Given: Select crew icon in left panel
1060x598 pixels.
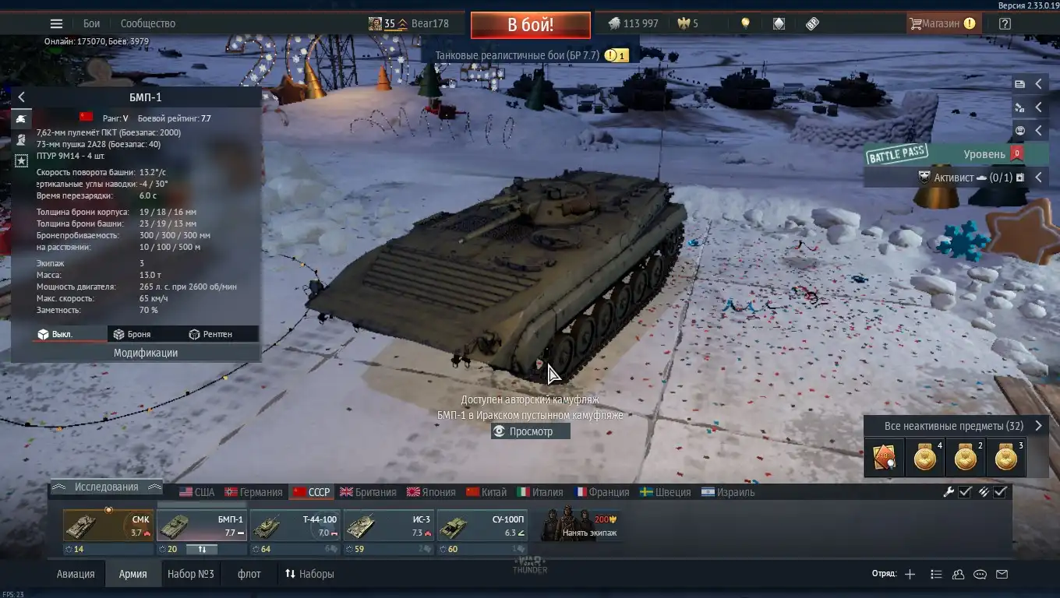Looking at the screenshot, I should (x=21, y=140).
